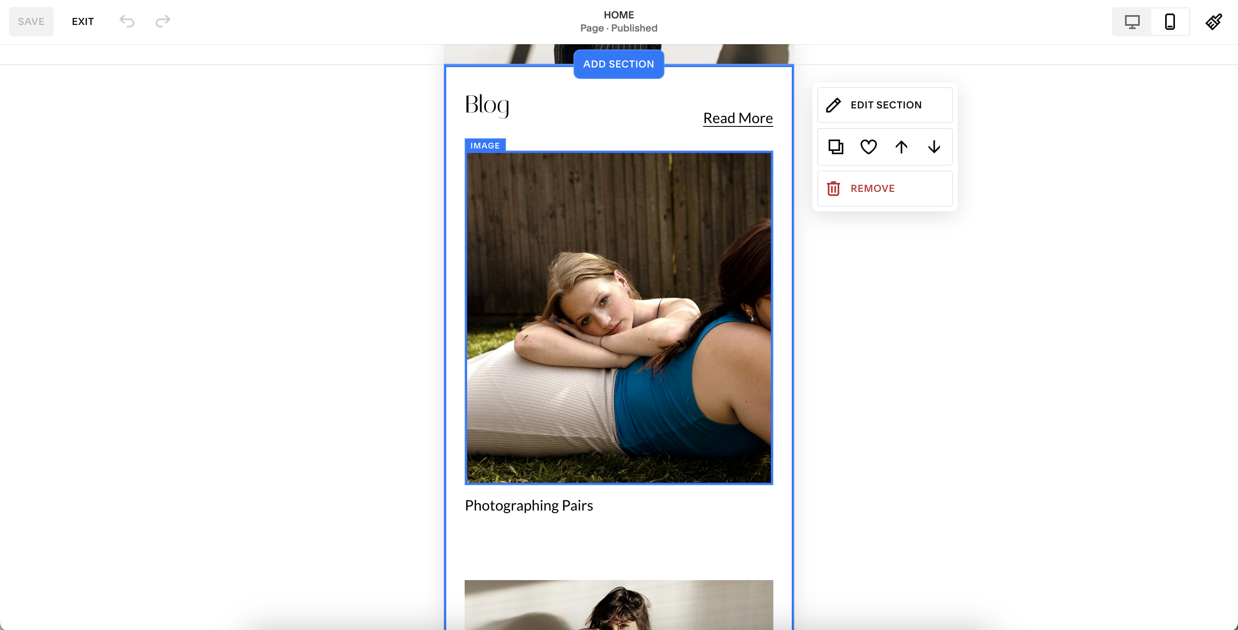This screenshot has width=1238, height=630.
Task: Click the undo arrow icon
Action: click(x=127, y=21)
